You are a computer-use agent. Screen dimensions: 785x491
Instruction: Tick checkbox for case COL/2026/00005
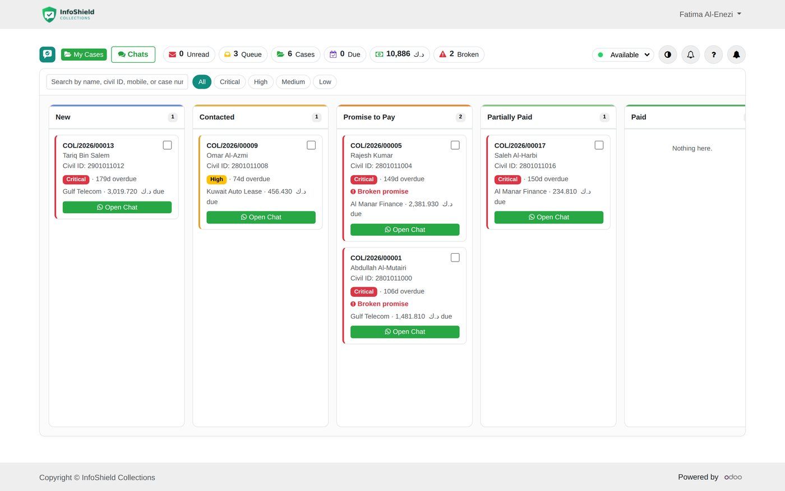[x=455, y=145]
